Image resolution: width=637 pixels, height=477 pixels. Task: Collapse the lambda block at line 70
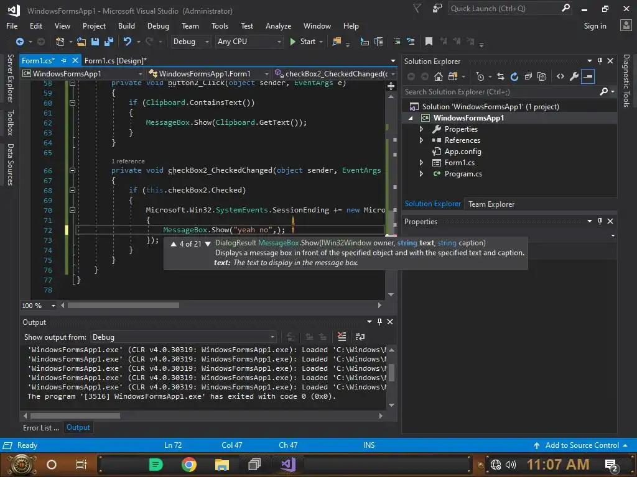(72, 210)
